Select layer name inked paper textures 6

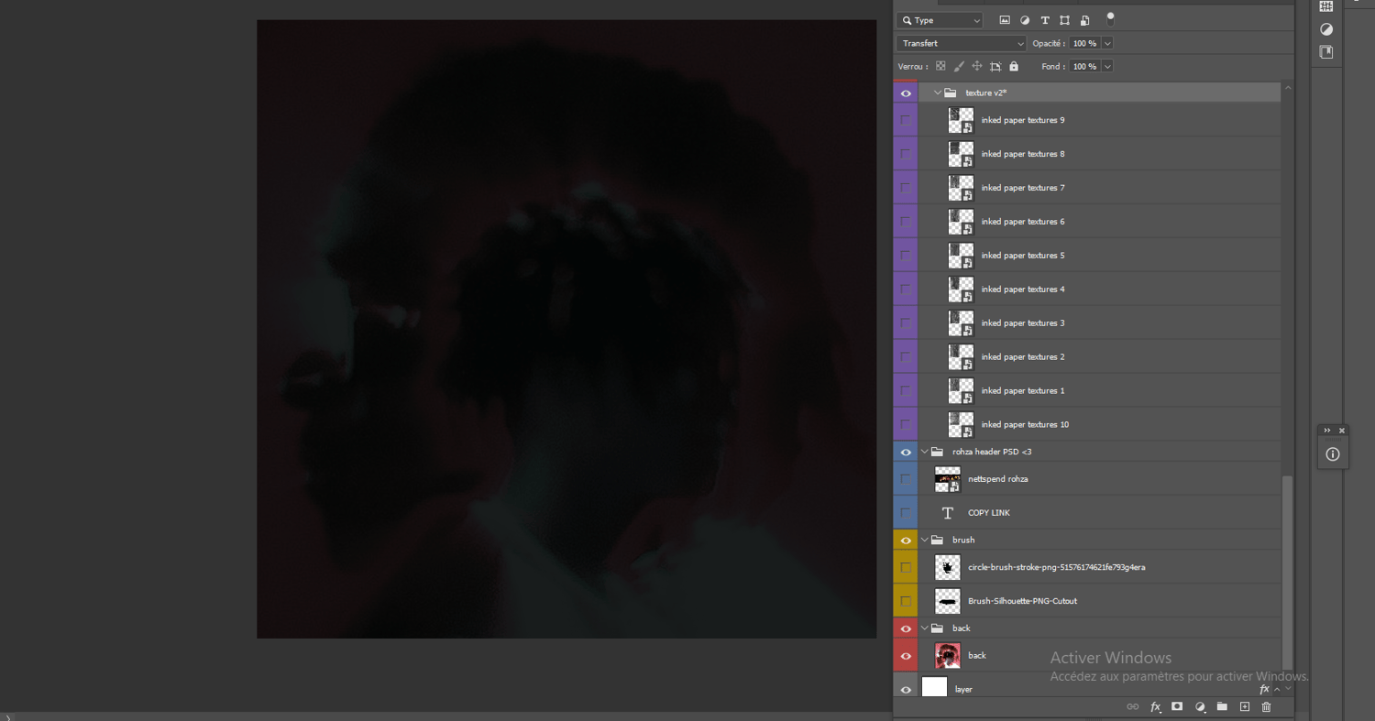(x=1023, y=222)
